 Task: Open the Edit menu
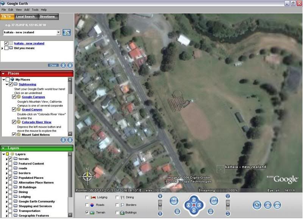(11, 10)
